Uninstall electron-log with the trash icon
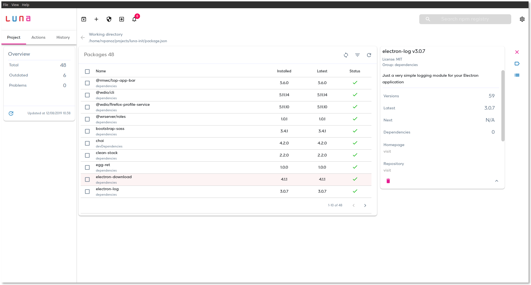 (388, 181)
